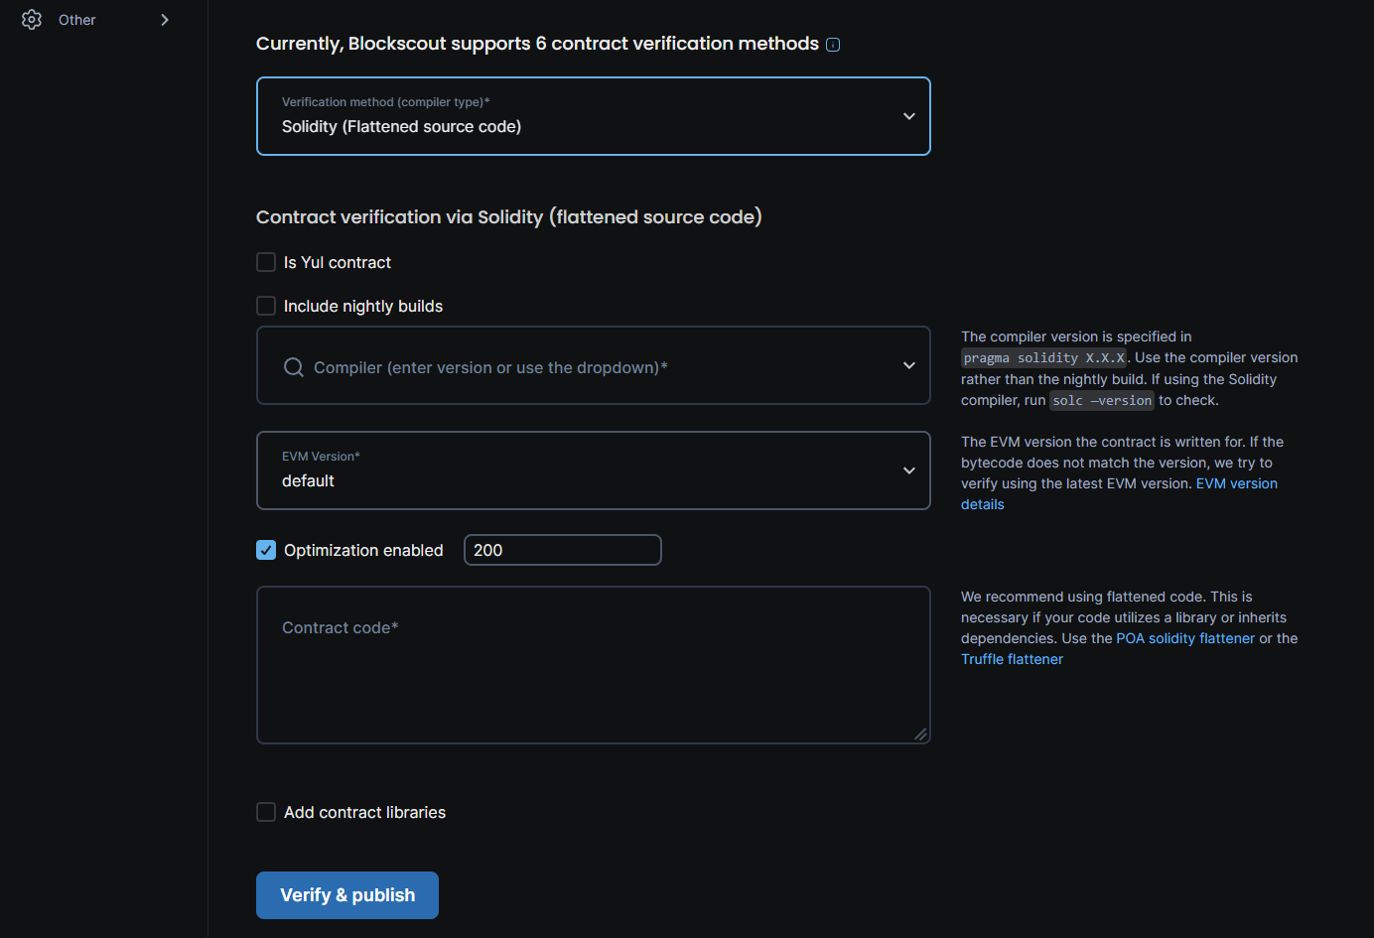
Task: Expand the Other sidebar menu chevron
Action: (165, 20)
